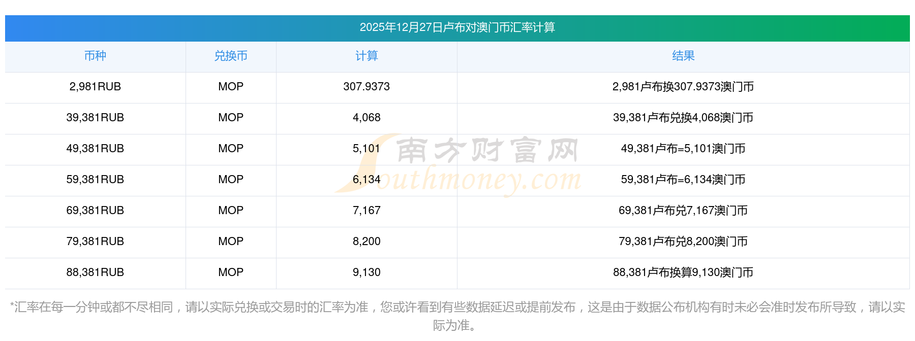The image size is (915, 341).
Task: Click the MOP cell in the 69,381RUB row
Action: 231,211
